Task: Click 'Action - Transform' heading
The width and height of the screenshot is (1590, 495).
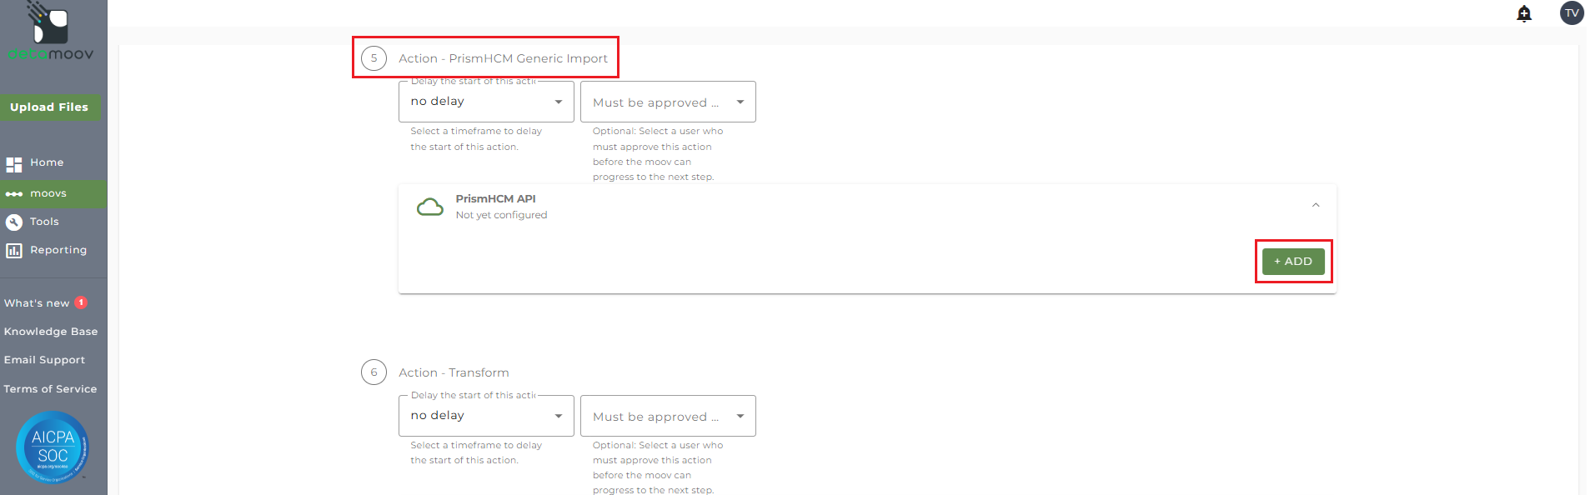Action: pyautogui.click(x=454, y=372)
